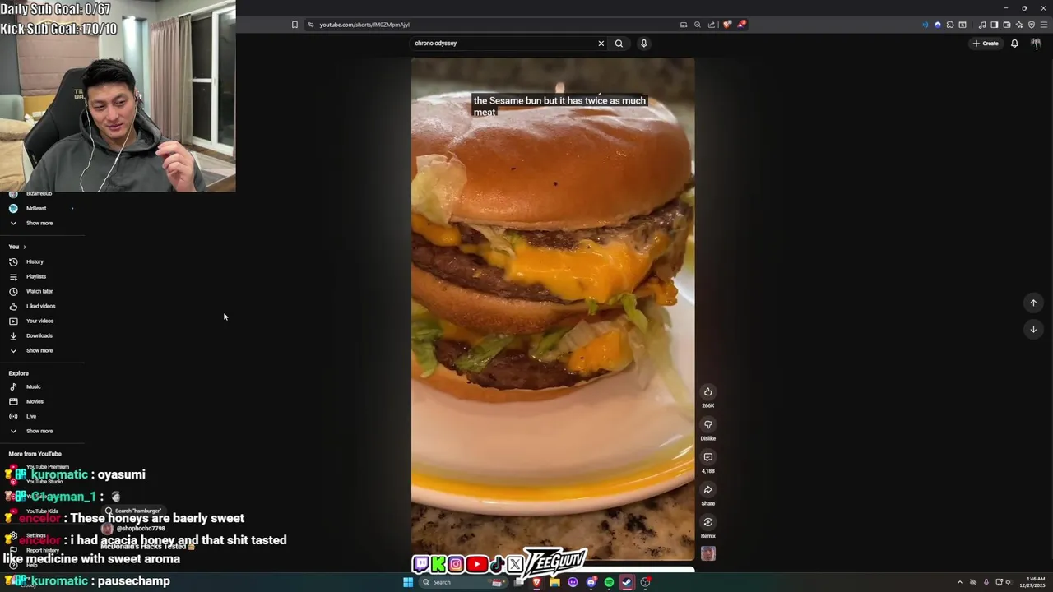Viewport: 1053px width, 592px height.
Task: Open Liked videos in the sidebar
Action: click(x=41, y=306)
